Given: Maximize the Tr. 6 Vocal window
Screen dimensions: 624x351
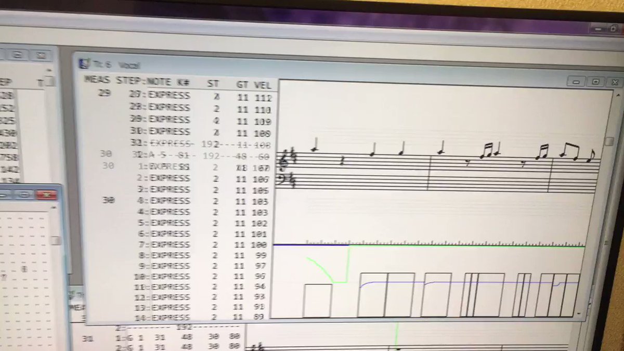Looking at the screenshot, I should click(x=595, y=82).
